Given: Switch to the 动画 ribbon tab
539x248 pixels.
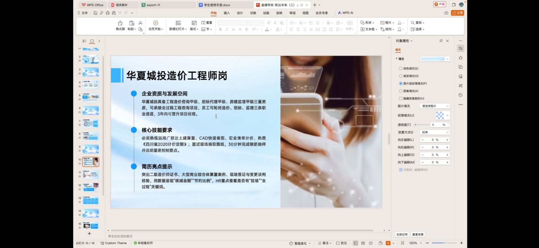Looking at the screenshot, I should tap(266, 13).
